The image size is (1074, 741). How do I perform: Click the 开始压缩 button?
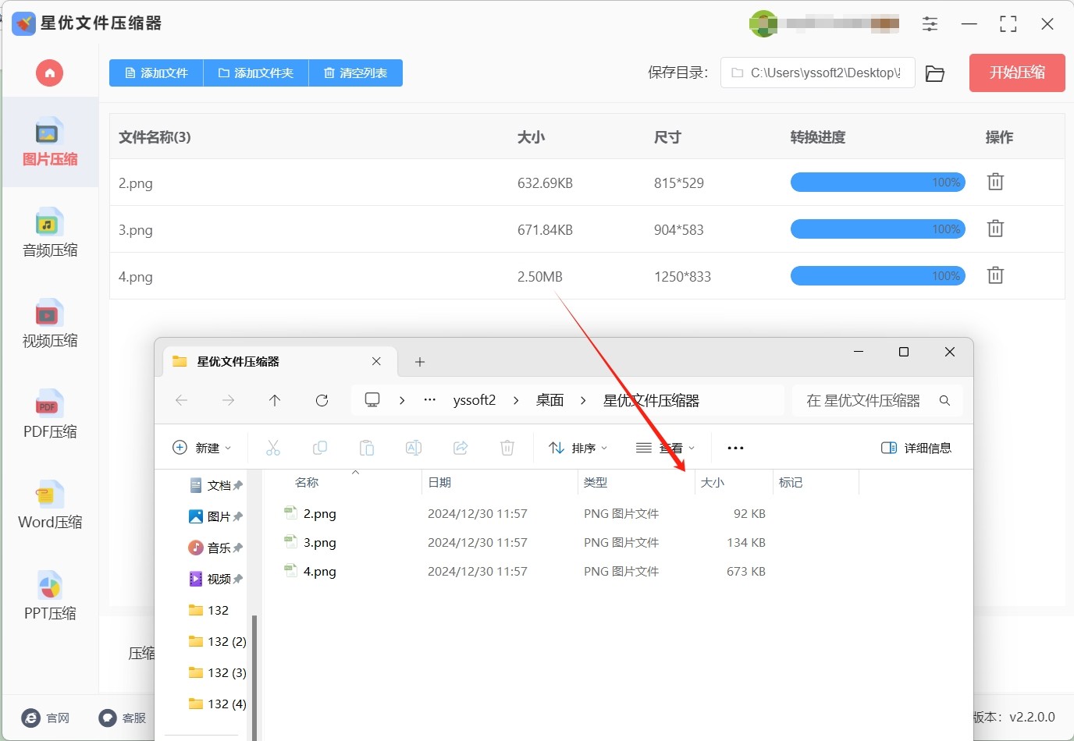tap(1016, 73)
